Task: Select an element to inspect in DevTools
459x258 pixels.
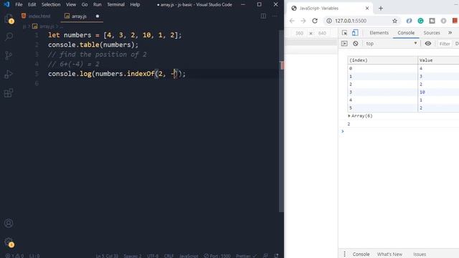Action: (344, 33)
